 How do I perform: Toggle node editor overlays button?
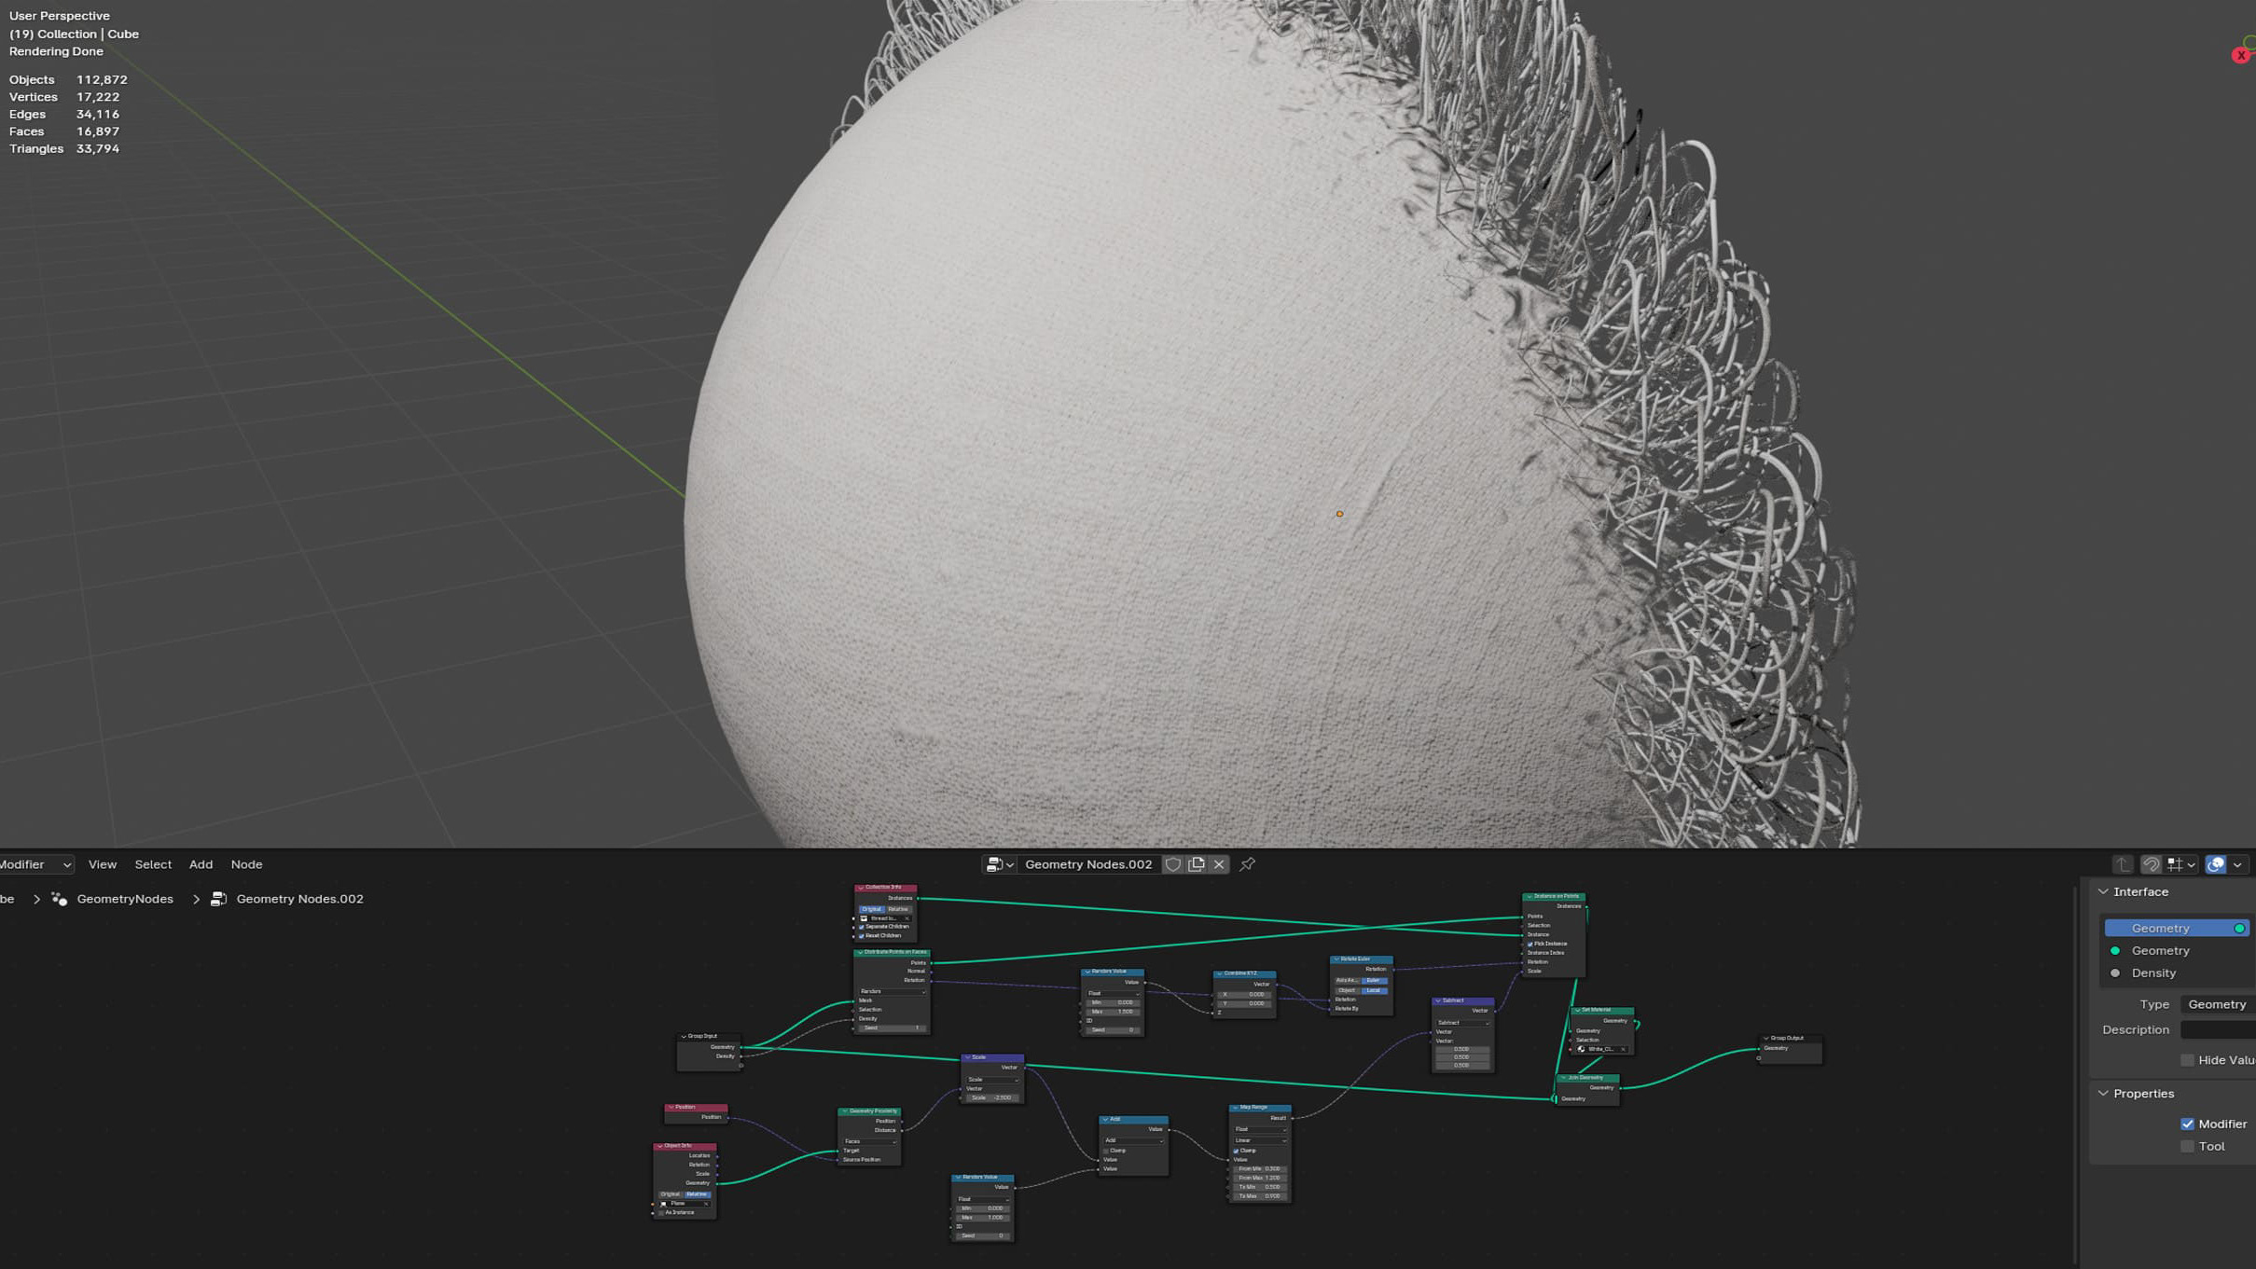click(2216, 864)
